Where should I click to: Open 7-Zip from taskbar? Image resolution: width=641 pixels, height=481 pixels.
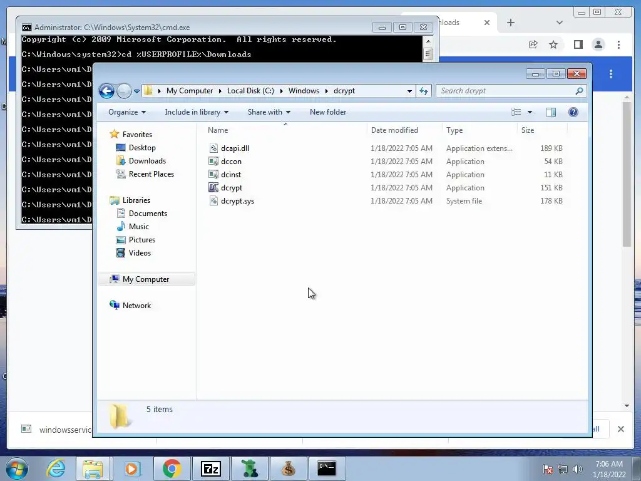point(210,468)
